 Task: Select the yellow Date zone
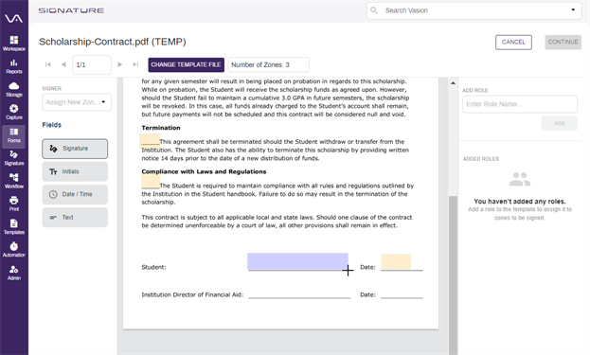pyautogui.click(x=396, y=261)
